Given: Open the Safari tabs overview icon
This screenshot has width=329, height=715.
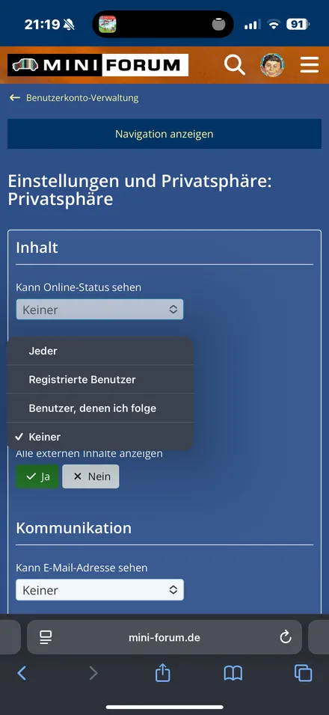Looking at the screenshot, I should pos(303,673).
